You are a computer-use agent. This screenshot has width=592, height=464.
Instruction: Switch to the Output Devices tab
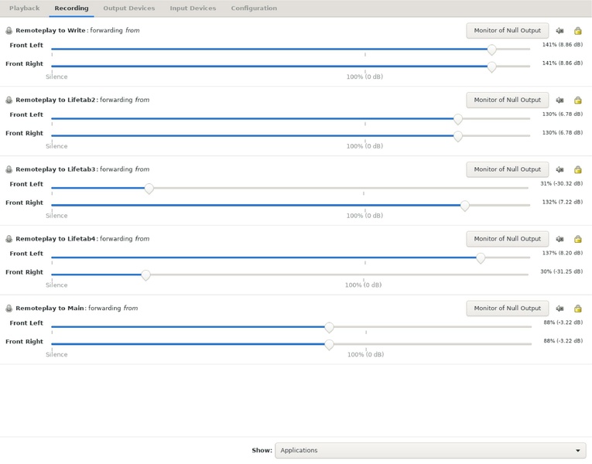pos(128,9)
